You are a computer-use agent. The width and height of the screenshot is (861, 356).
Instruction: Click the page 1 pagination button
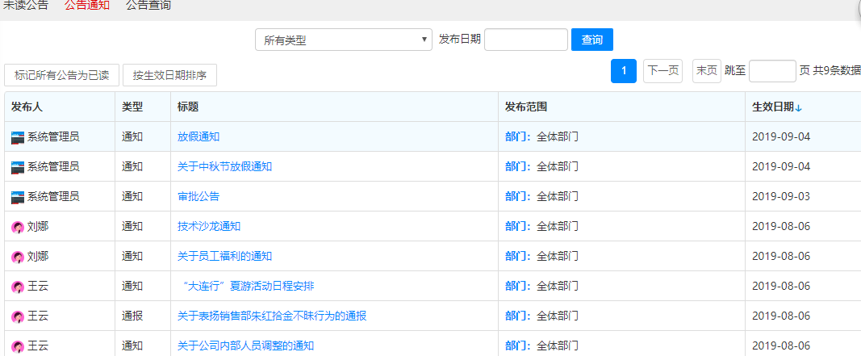click(624, 71)
